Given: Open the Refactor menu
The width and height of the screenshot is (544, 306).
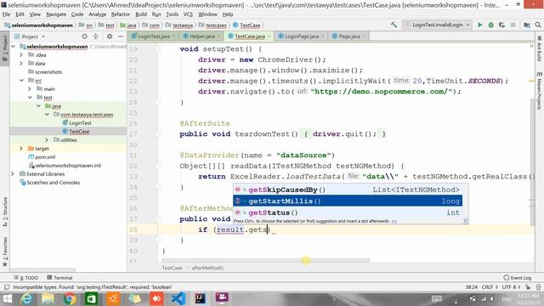Looking at the screenshot, I should [121, 14].
